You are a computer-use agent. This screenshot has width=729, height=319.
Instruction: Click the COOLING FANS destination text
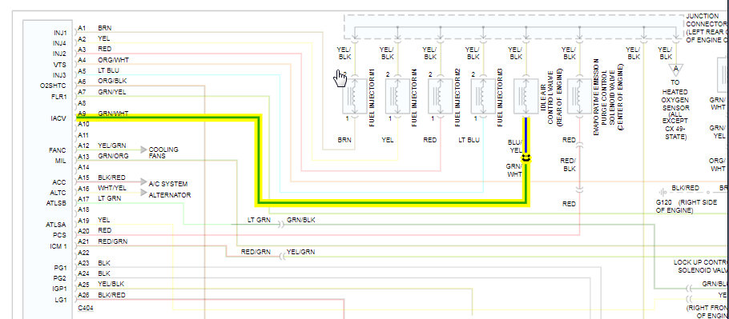(x=163, y=153)
